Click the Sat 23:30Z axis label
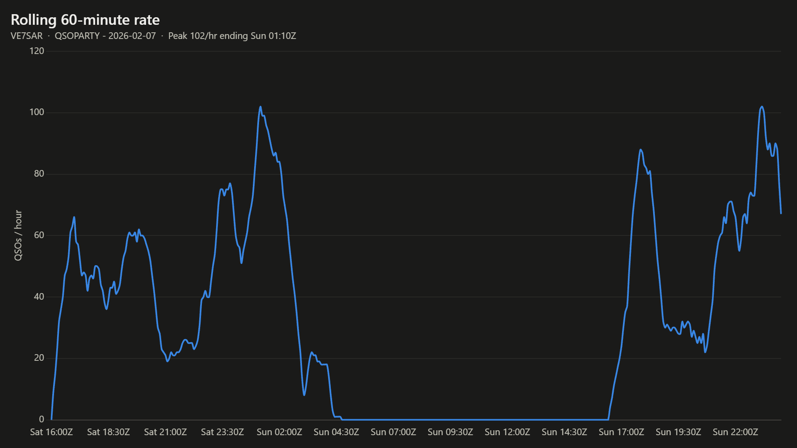Screen dimensions: 797x448 tap(222, 432)
